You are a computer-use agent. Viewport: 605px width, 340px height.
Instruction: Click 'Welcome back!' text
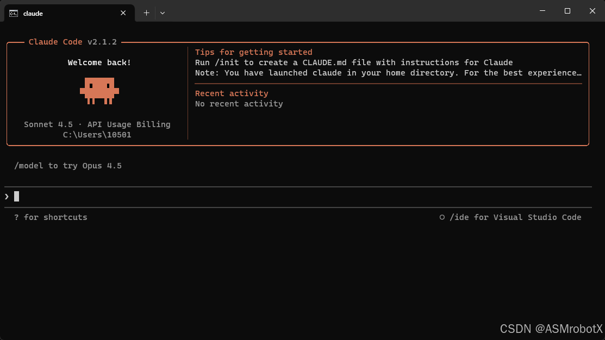(99, 62)
